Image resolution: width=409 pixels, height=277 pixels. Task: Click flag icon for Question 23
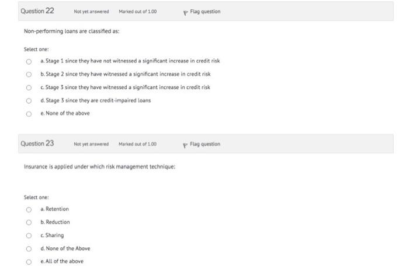tap(186, 144)
